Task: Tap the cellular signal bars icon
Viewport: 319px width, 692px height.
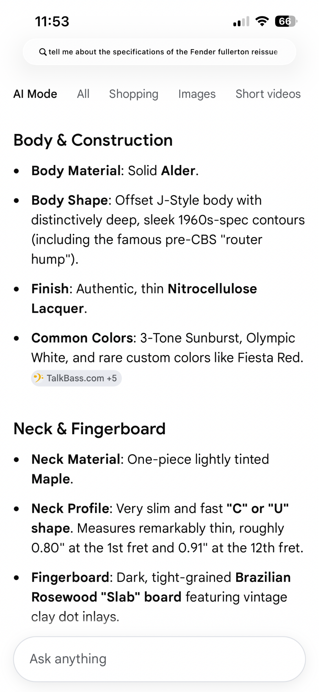Action: tap(241, 21)
